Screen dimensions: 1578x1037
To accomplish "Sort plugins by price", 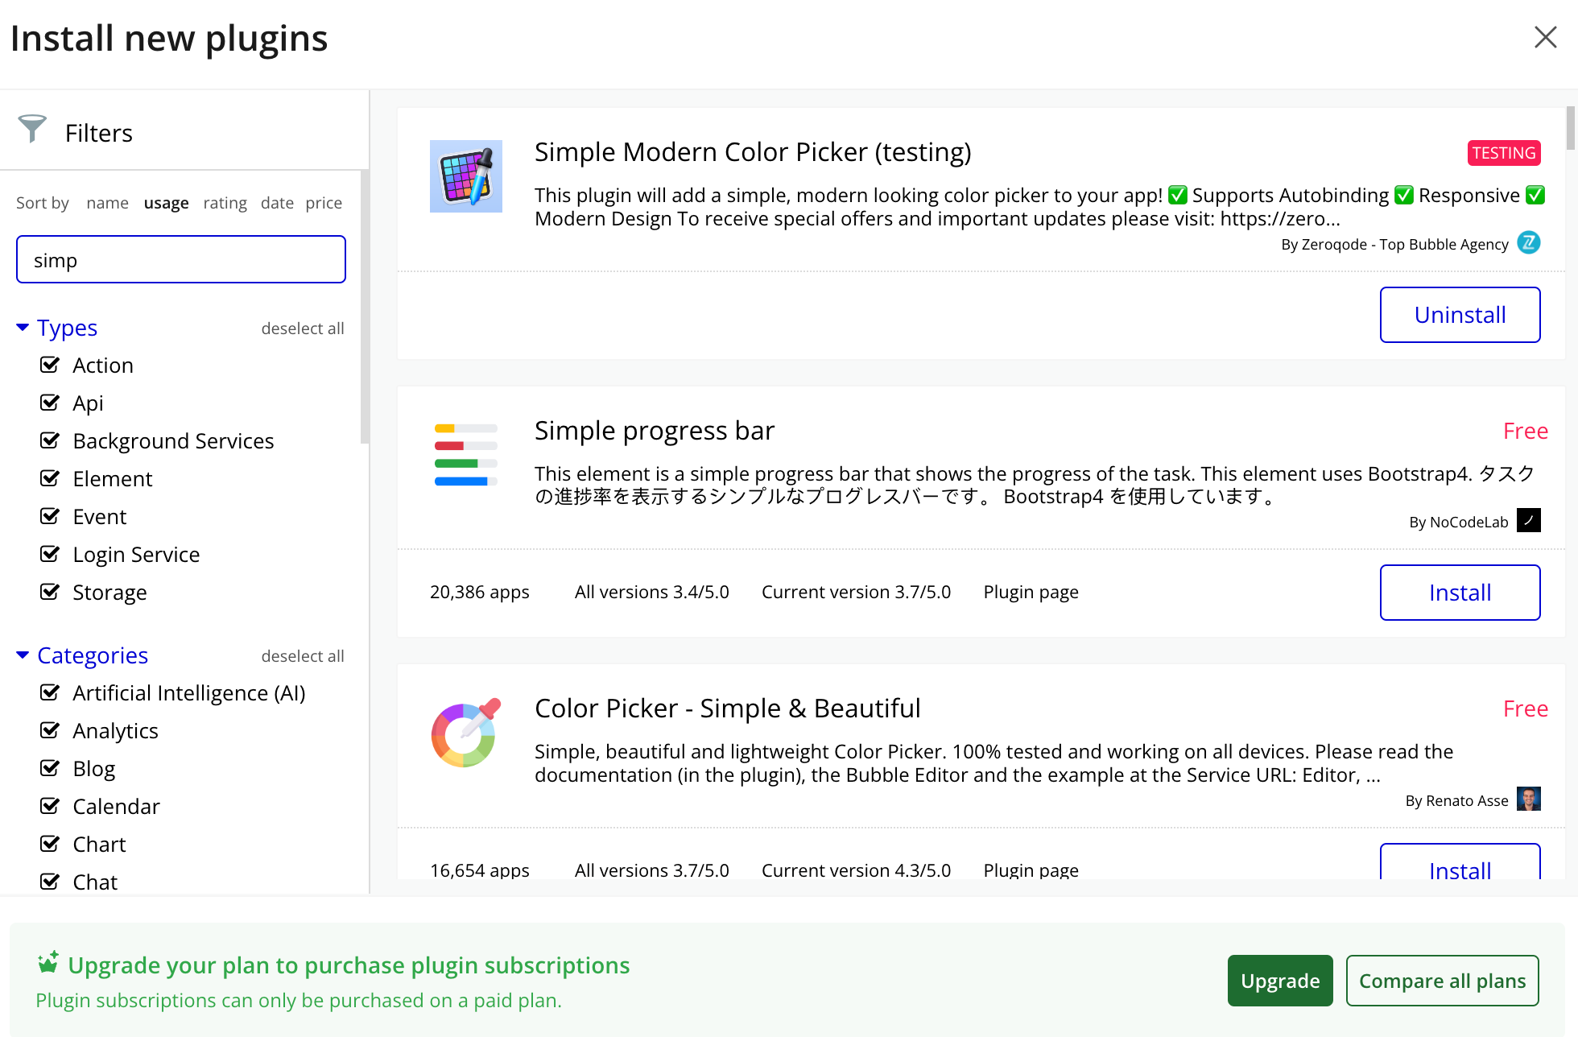I will [x=324, y=203].
